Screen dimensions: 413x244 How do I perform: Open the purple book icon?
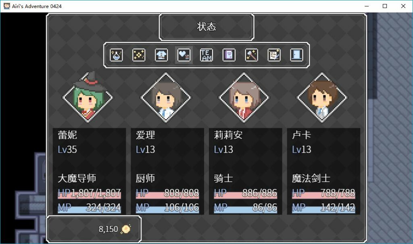(x=229, y=55)
